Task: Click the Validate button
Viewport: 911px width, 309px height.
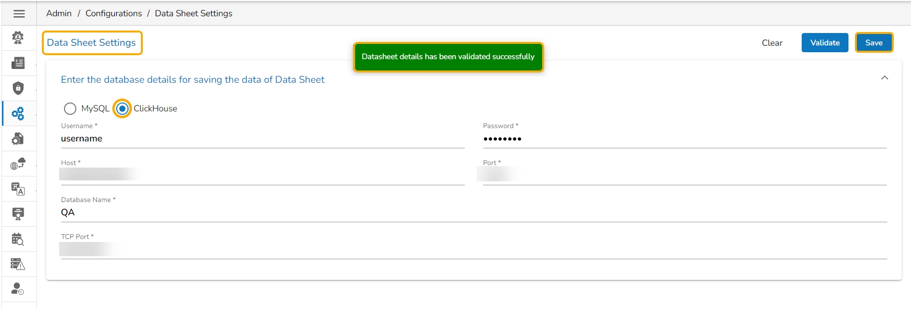Action: click(x=825, y=43)
